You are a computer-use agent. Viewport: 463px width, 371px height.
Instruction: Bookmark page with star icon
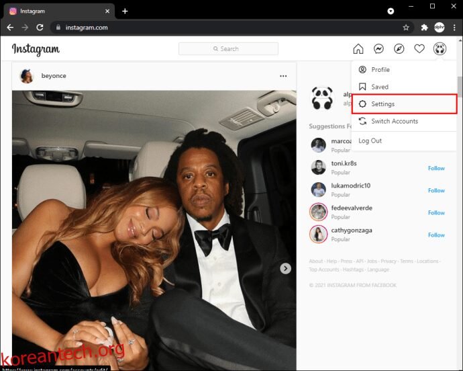(406, 28)
